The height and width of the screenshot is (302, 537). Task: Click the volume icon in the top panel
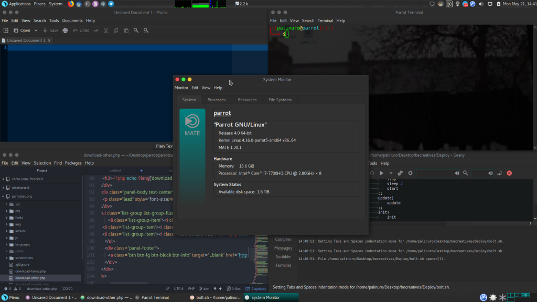480,3
